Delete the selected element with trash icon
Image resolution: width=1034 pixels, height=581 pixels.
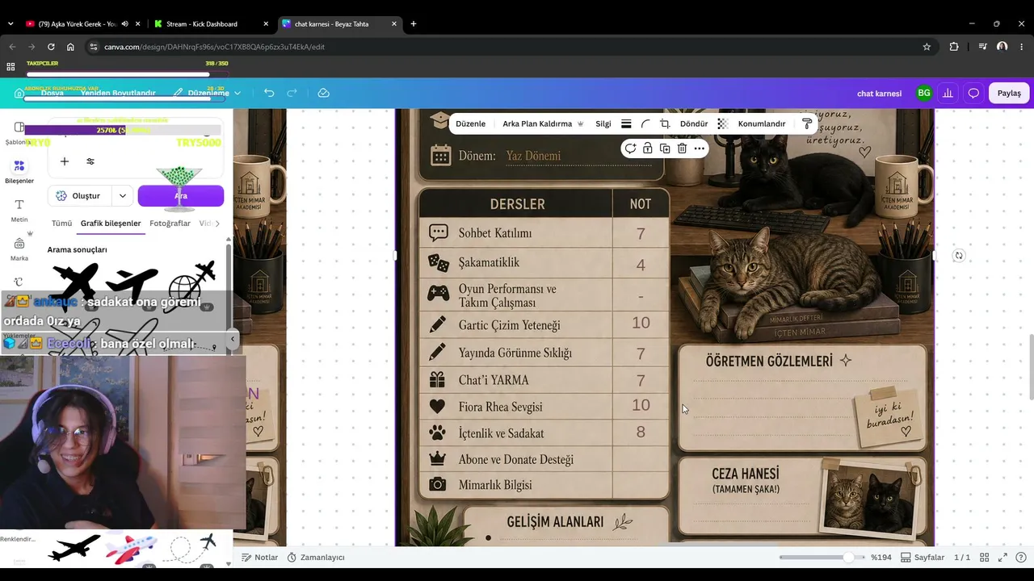pyautogui.click(x=682, y=148)
